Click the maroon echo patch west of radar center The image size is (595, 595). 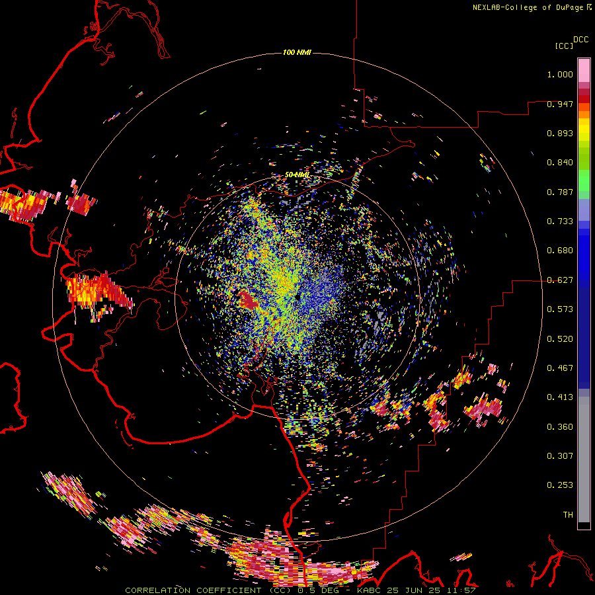[248, 299]
